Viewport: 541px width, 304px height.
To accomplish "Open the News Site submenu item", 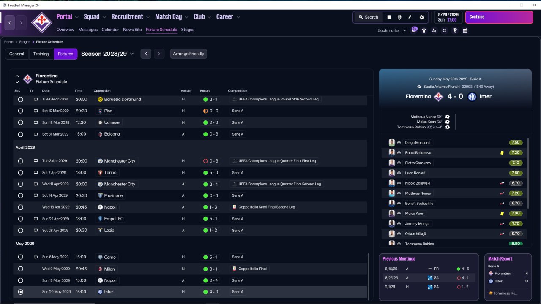I will point(132,30).
